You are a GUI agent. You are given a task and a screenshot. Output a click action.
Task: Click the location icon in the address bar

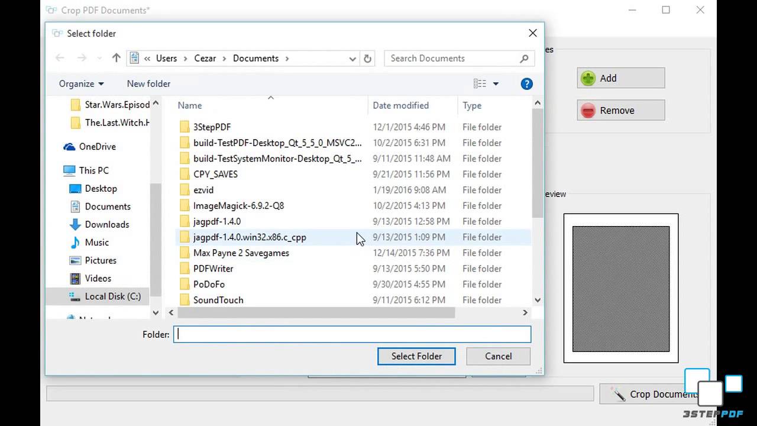click(134, 58)
